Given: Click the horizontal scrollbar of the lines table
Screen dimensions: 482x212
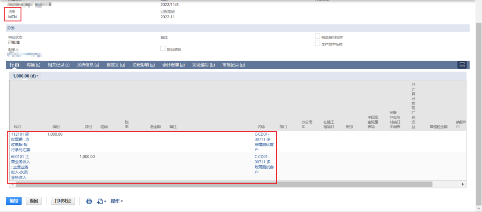Looking at the screenshot, I should coord(224,184).
